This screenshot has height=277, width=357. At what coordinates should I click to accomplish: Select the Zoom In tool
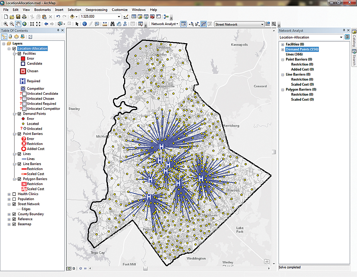click(x=6, y=24)
